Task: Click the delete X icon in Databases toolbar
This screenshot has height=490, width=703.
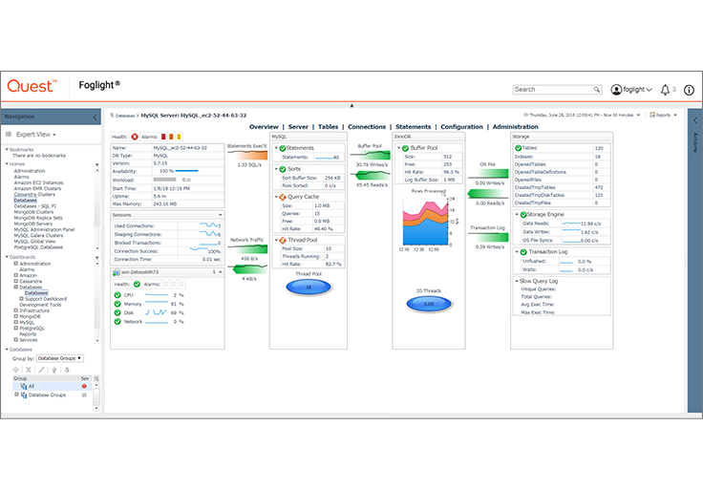Action: click(x=29, y=370)
